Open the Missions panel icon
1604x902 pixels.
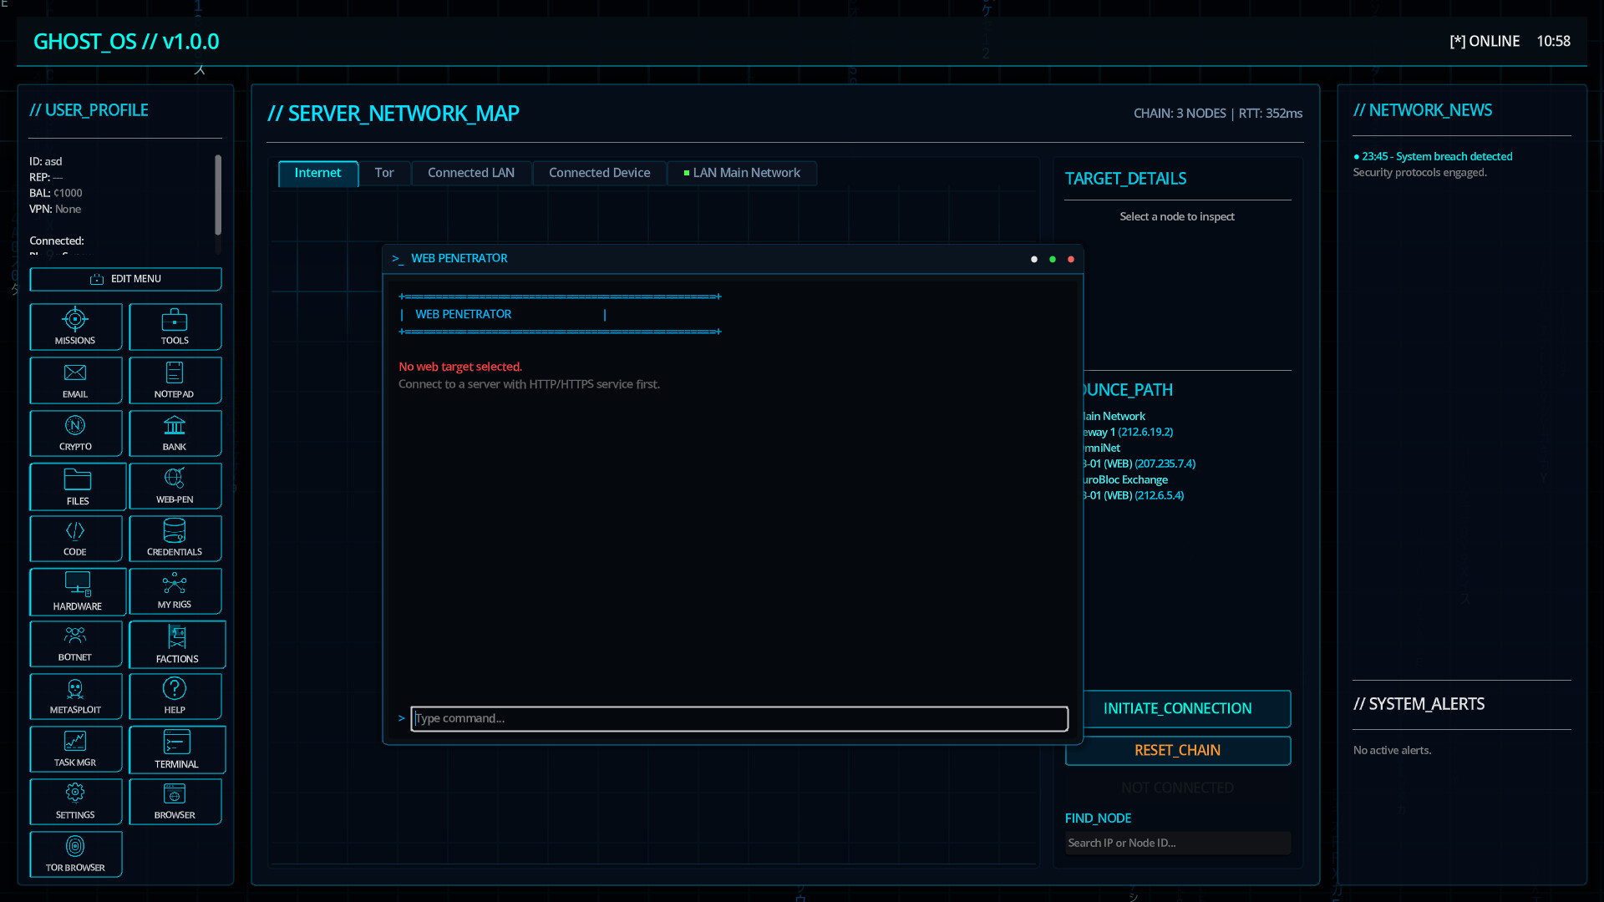point(75,327)
